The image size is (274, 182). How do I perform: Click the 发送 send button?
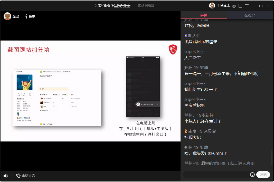pos(263,175)
